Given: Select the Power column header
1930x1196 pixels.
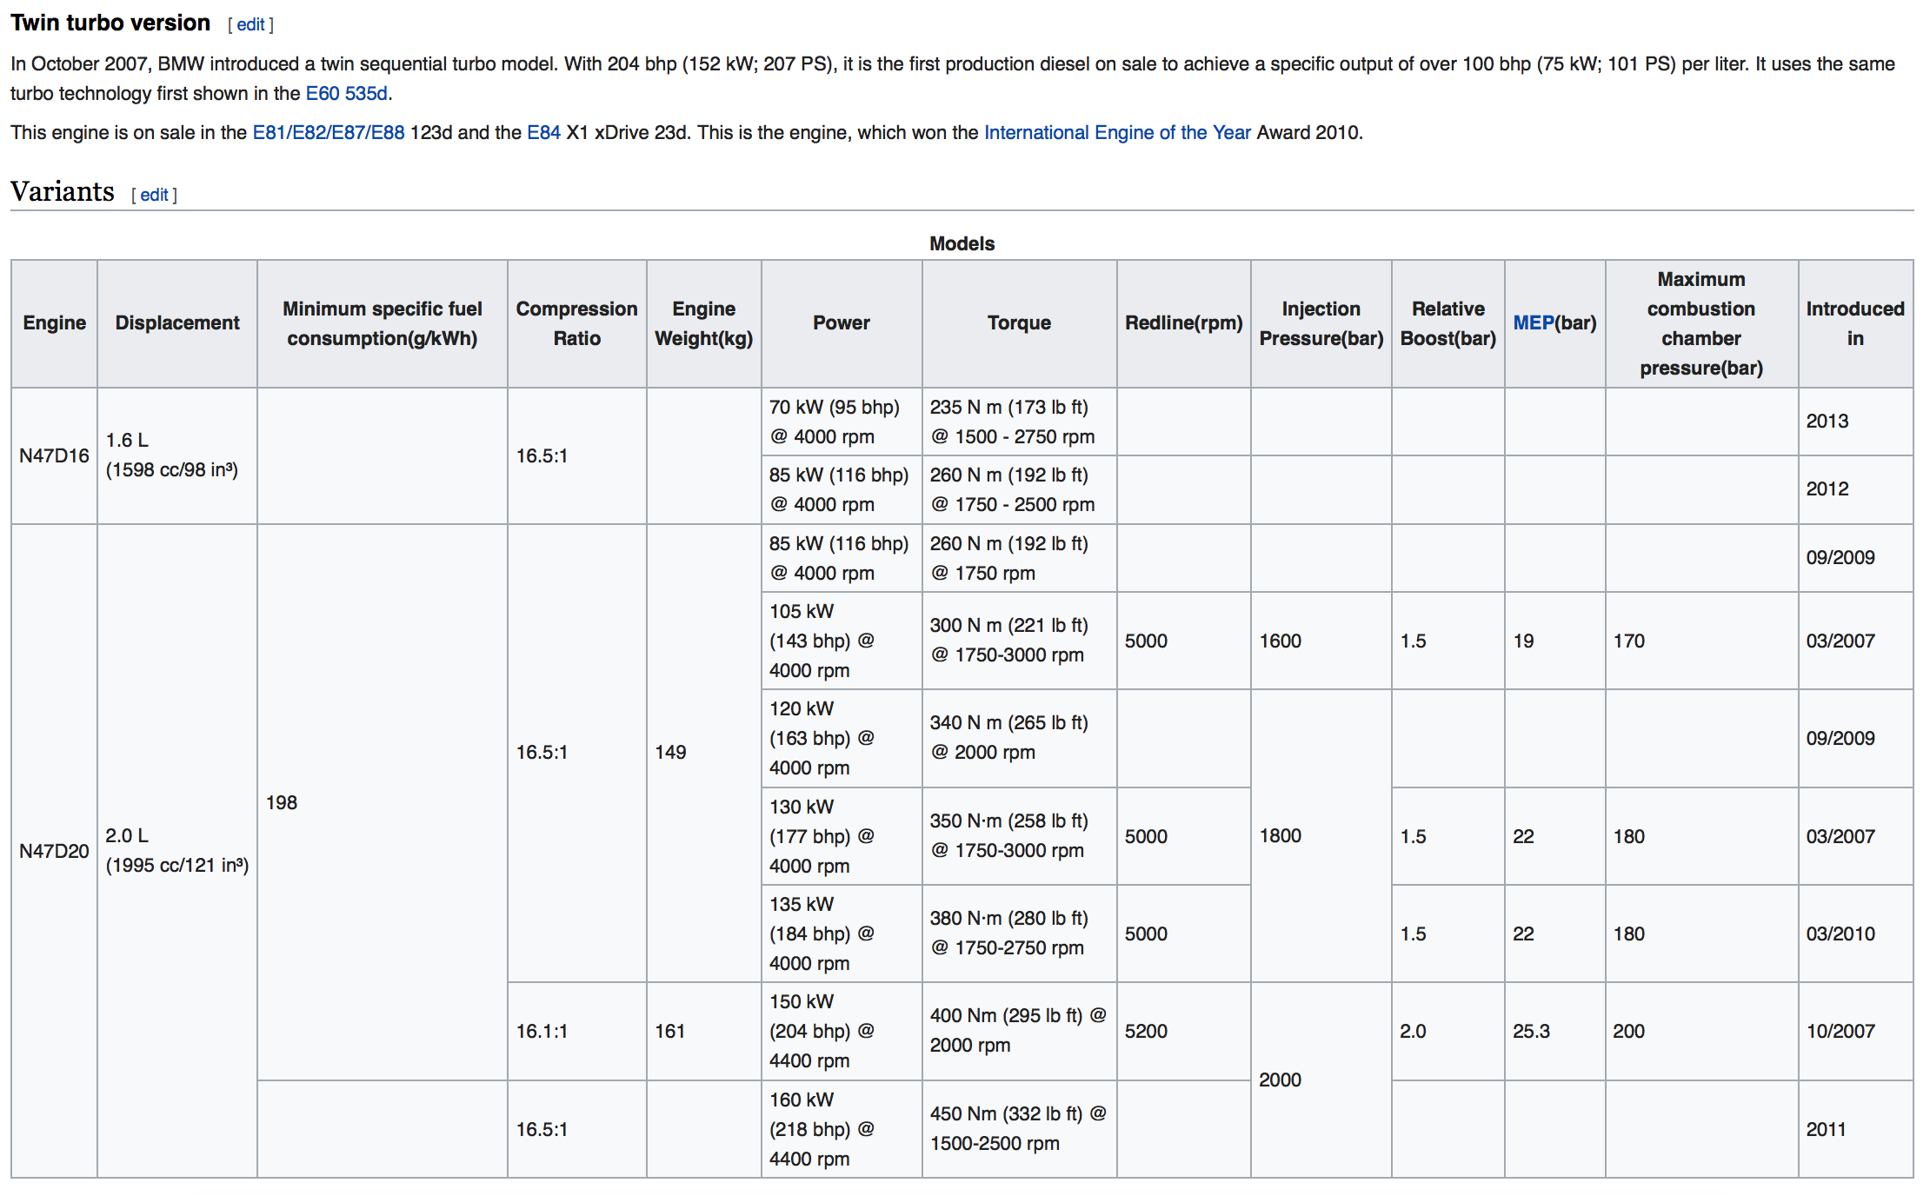Looking at the screenshot, I should point(842,323).
